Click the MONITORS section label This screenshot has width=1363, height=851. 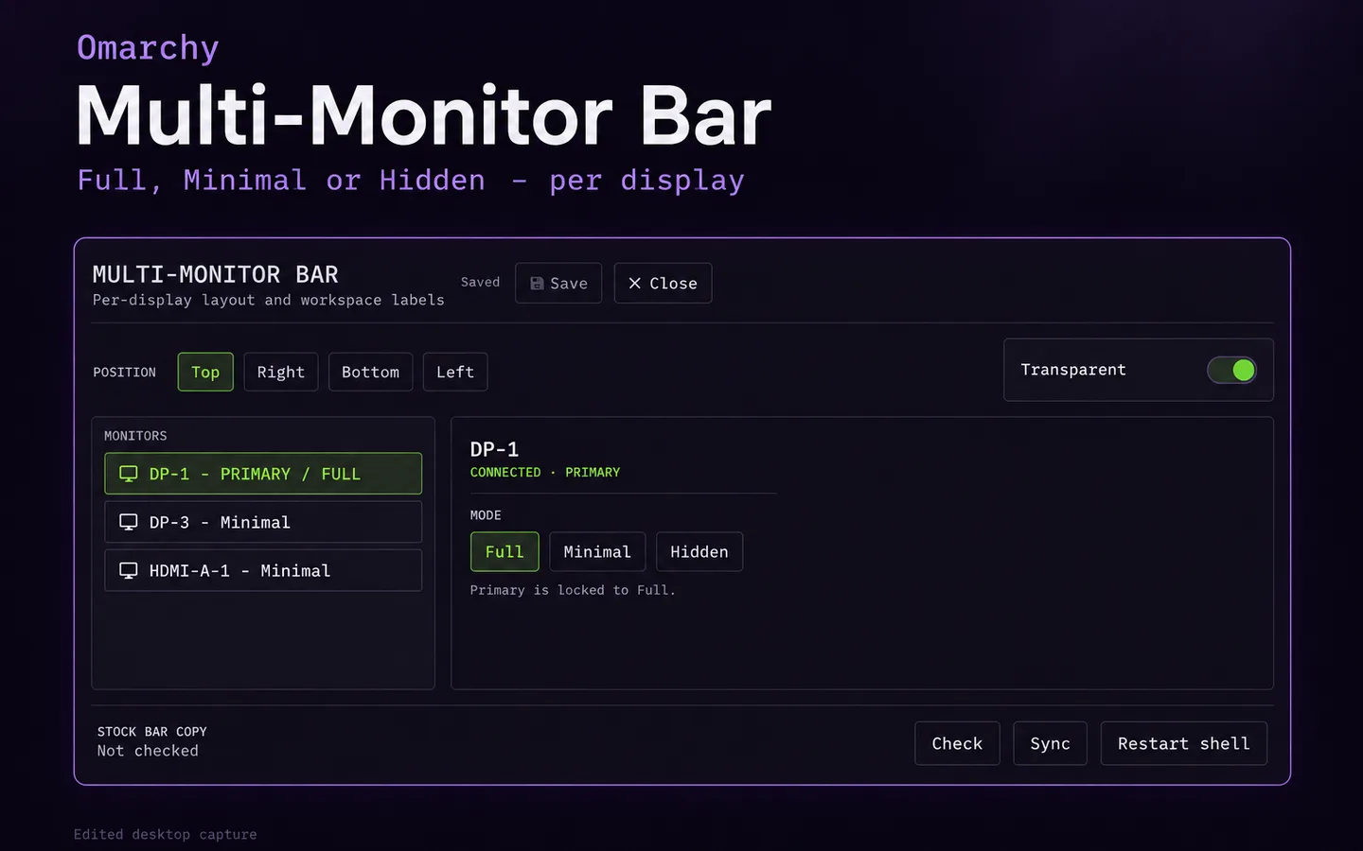135,436
